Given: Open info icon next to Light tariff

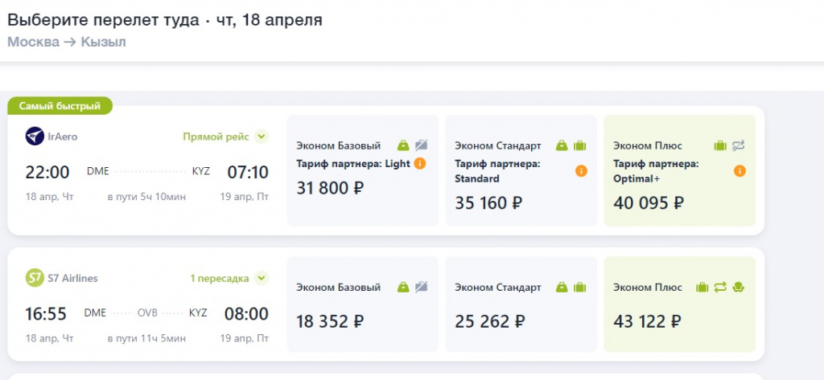Looking at the screenshot, I should click(419, 163).
